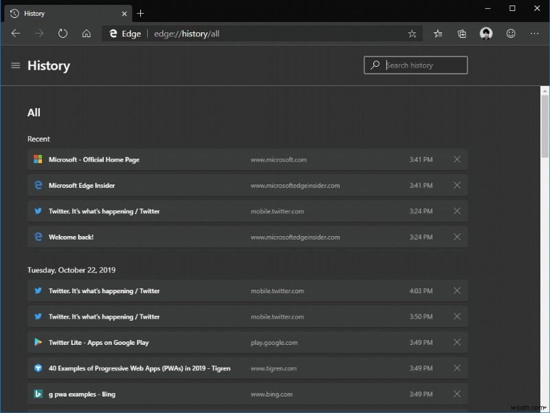Click the back navigation arrow
Image resolution: width=550 pixels, height=413 pixels.
pyautogui.click(x=16, y=33)
